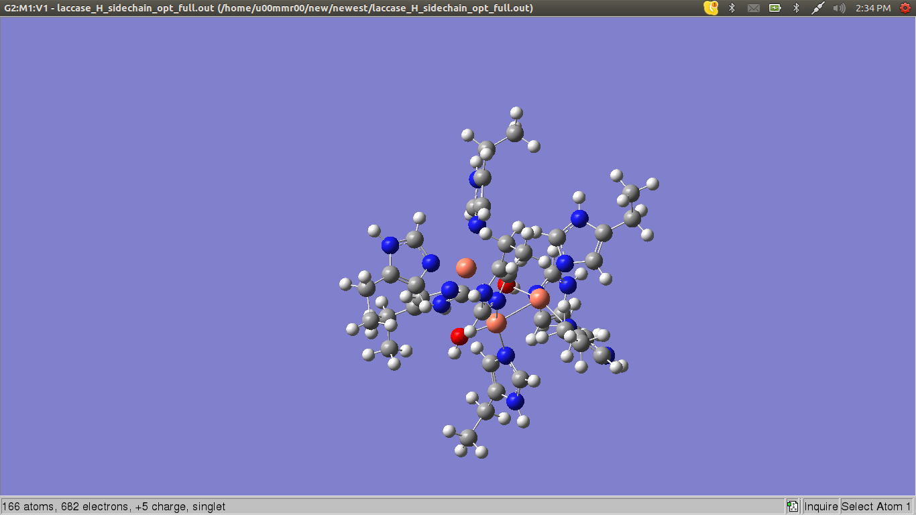Click Bluetooth icon right of battery indicator
The height and width of the screenshot is (515, 916).
797,8
